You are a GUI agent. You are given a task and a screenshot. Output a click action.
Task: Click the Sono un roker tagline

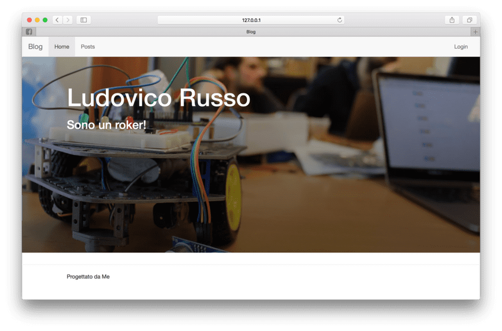[106, 125]
